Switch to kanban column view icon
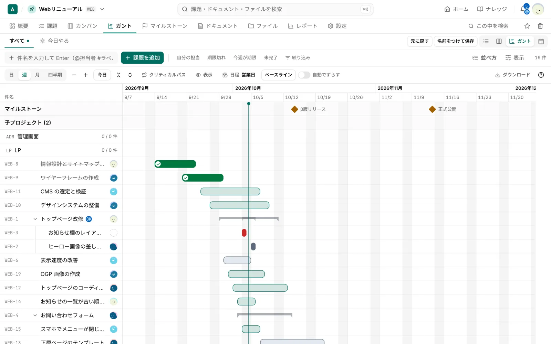 coord(499,41)
